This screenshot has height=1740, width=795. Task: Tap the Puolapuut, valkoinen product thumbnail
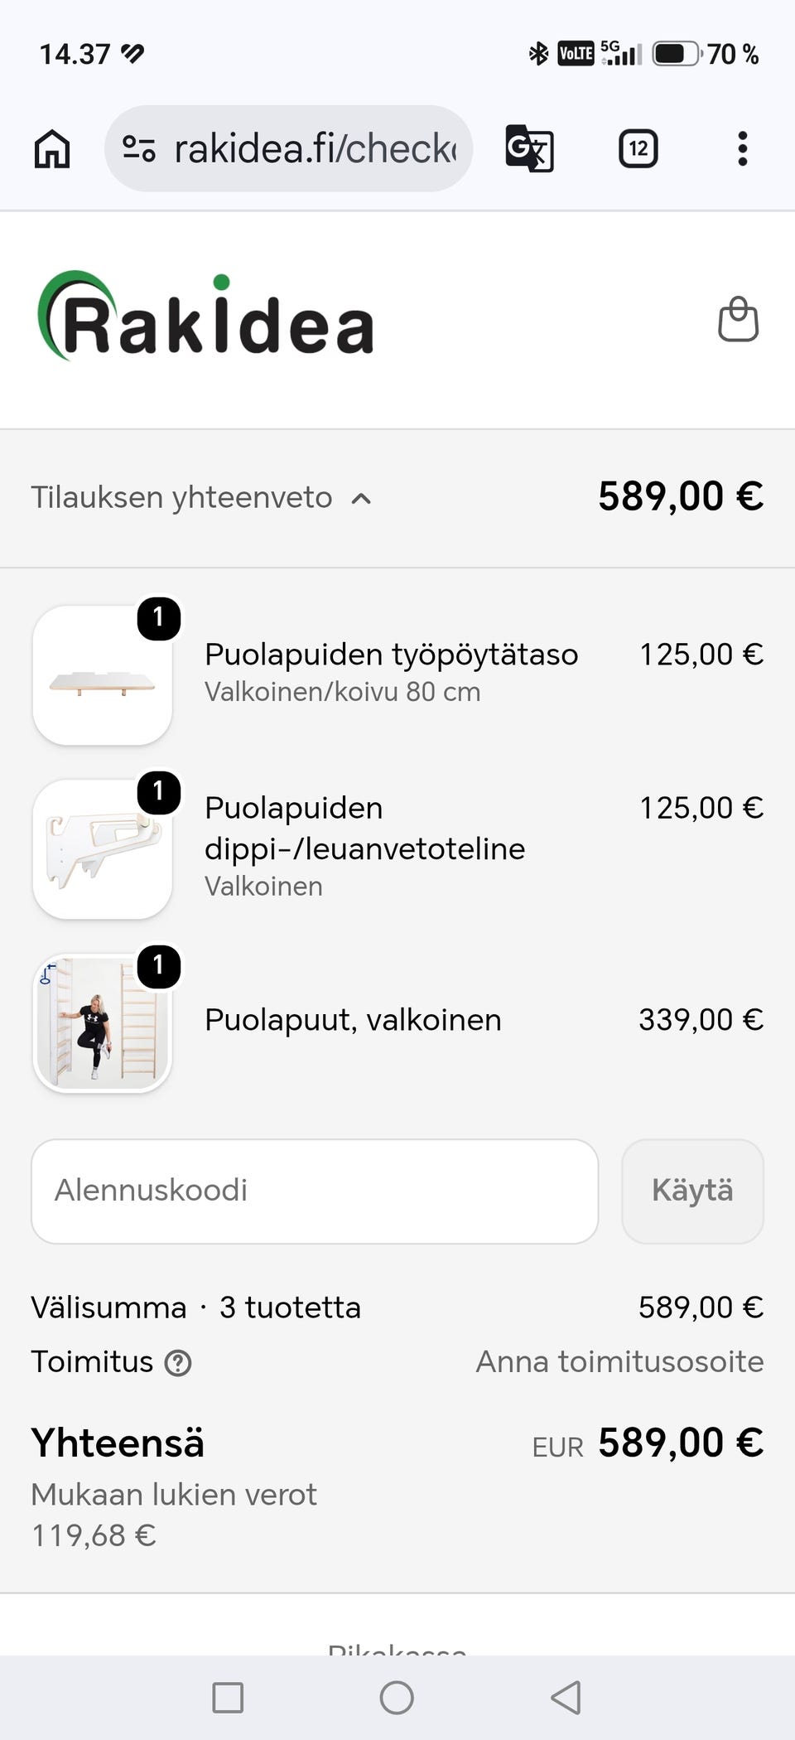[103, 1023]
